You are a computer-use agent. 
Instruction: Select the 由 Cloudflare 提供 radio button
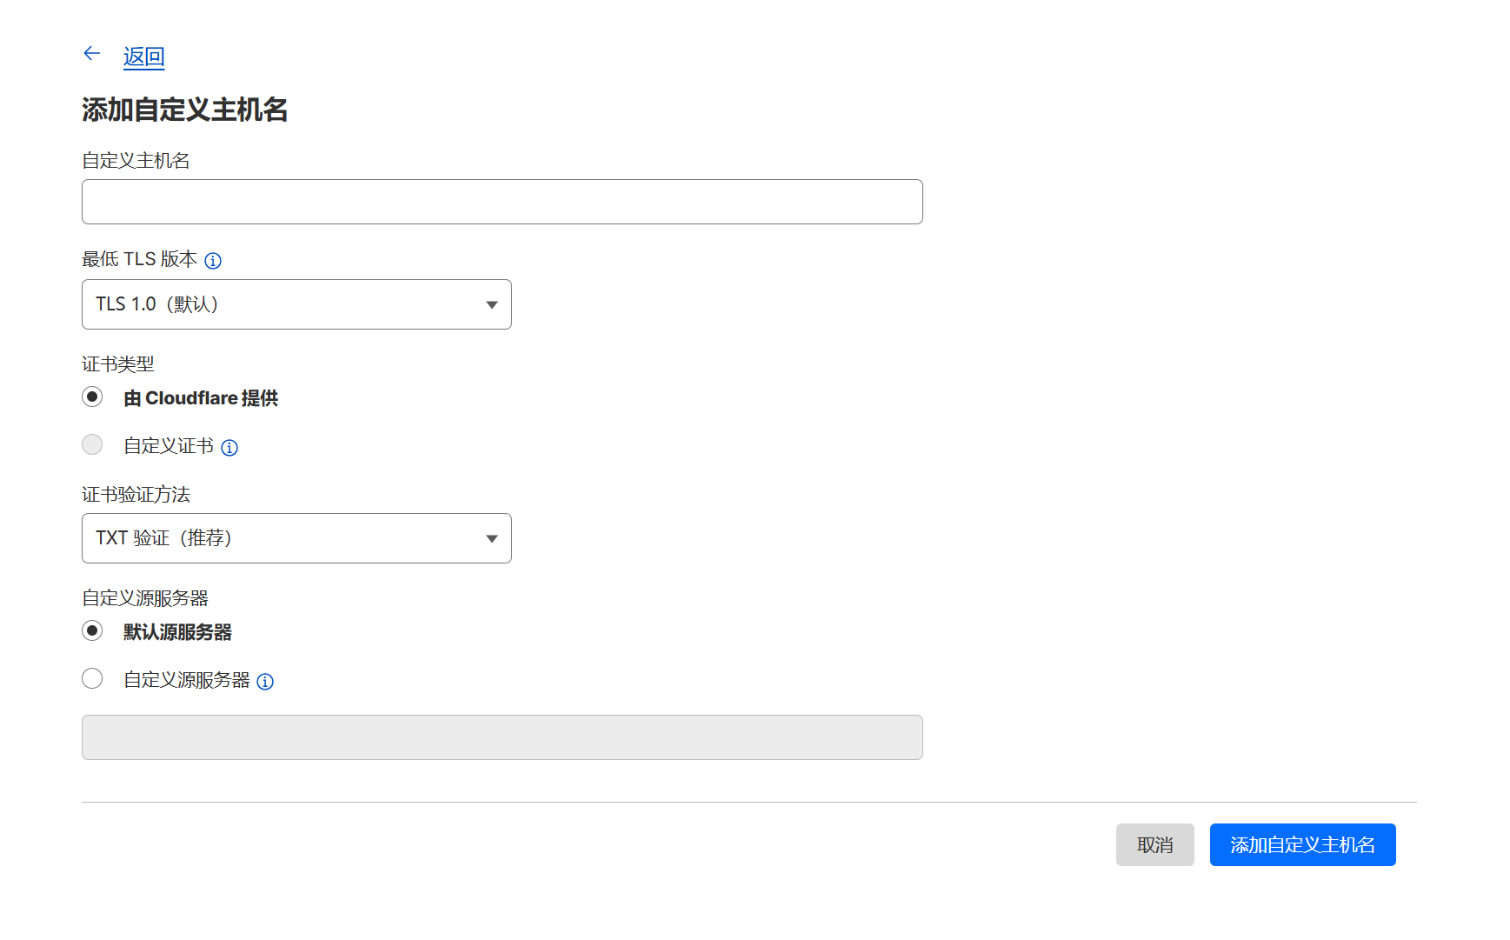click(x=92, y=397)
